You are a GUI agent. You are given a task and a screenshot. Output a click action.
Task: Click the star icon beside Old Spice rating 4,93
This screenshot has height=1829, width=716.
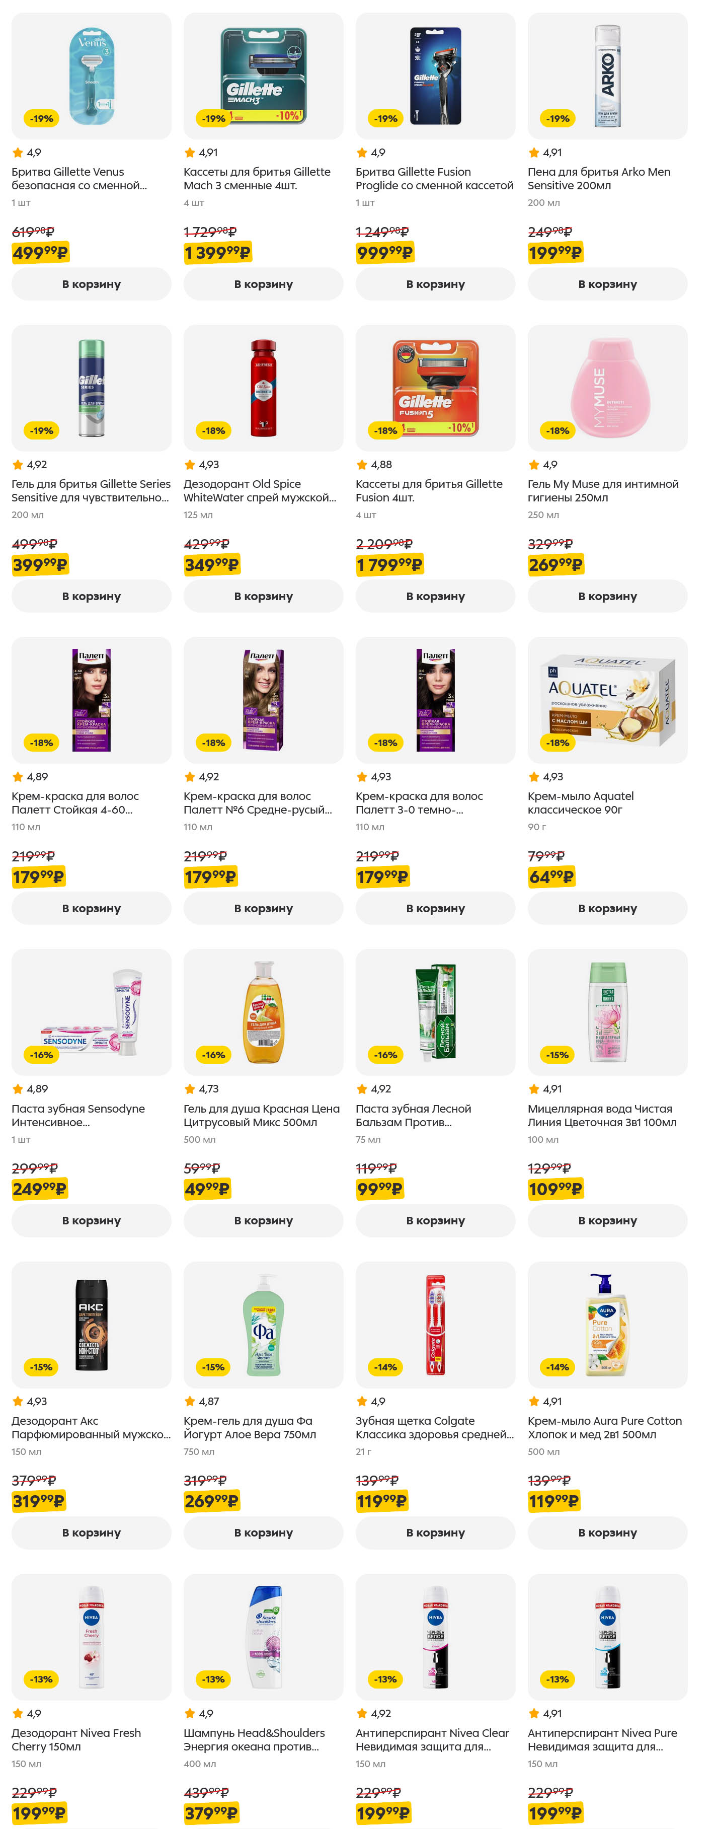[190, 465]
